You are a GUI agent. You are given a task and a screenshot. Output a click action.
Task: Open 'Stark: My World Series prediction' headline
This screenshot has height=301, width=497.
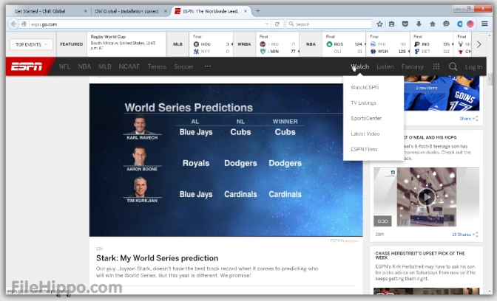(x=157, y=258)
